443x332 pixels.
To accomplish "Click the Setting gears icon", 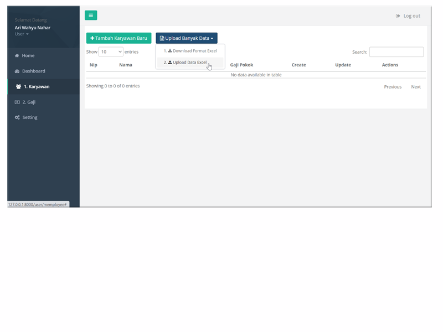I will pyautogui.click(x=17, y=118).
